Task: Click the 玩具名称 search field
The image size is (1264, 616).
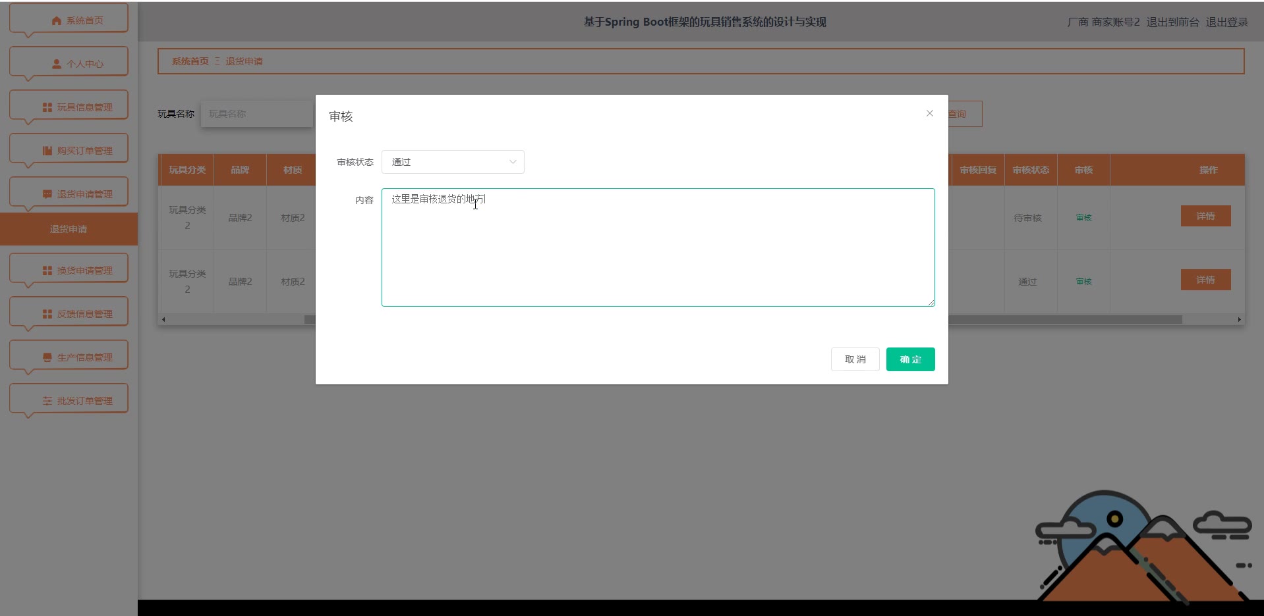Action: tap(257, 114)
